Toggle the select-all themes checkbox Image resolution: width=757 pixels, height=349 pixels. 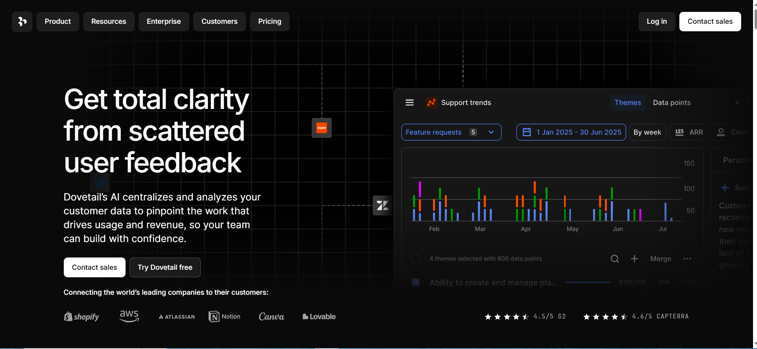416,259
